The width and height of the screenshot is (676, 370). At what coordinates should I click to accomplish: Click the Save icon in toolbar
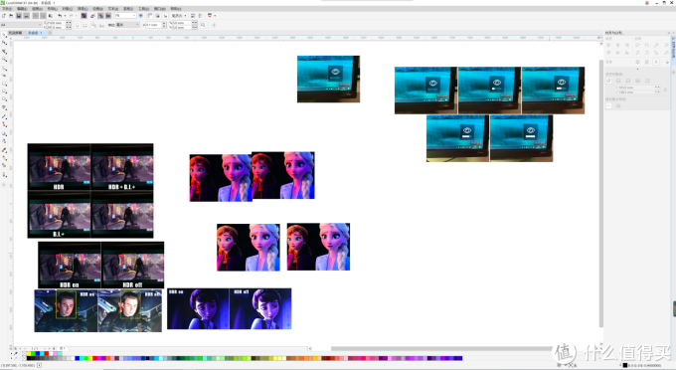click(x=19, y=16)
